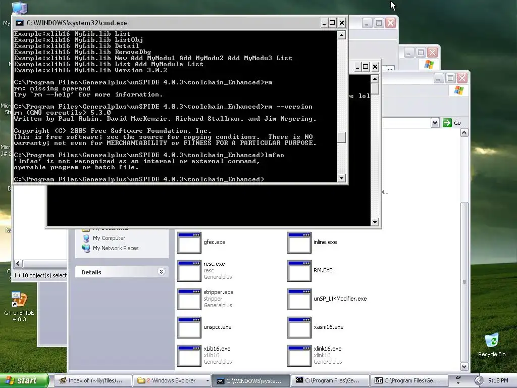This screenshot has height=388, width=517.
Task: Select the inline.exe program icon
Action: [x=299, y=243]
